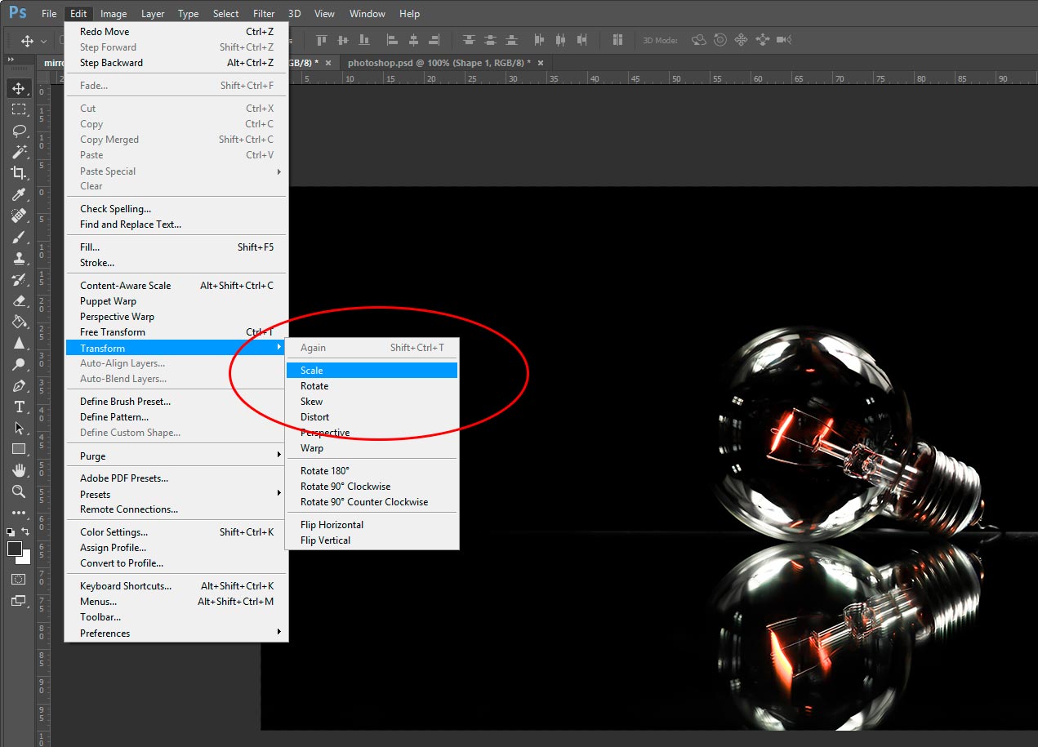Switch to the photoshop.psd document tab
The width and height of the screenshot is (1038, 747).
[438, 62]
